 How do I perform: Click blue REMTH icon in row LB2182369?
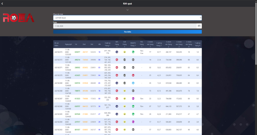[x=133, y=83]
